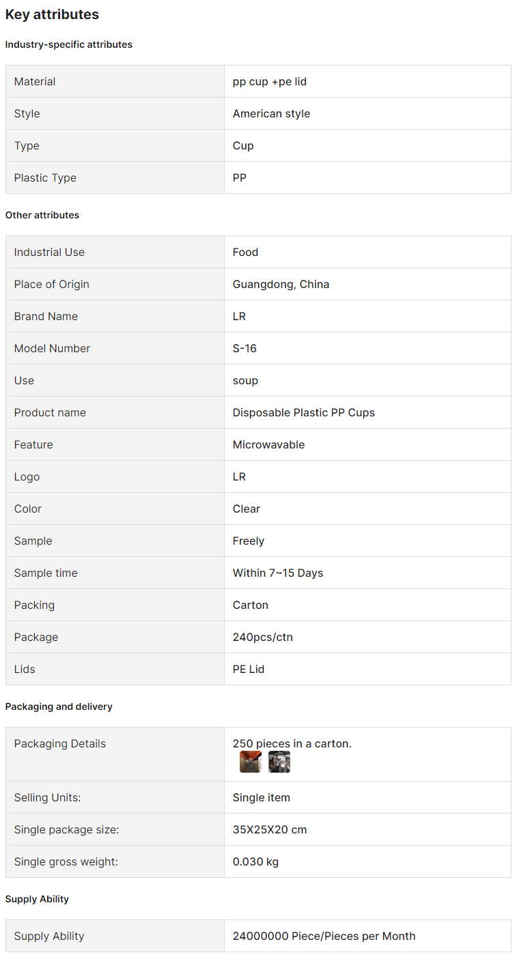This screenshot has width=515, height=959.
Task: Click the Key attributes heading
Action: pos(52,14)
